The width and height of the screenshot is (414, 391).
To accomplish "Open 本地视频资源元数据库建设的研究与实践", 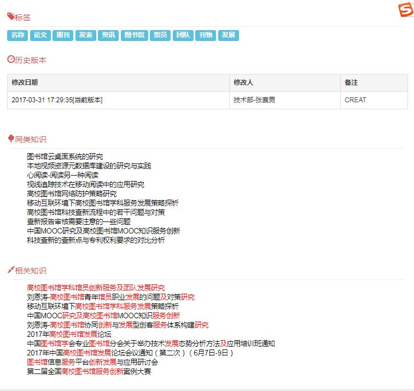I will click(89, 166).
